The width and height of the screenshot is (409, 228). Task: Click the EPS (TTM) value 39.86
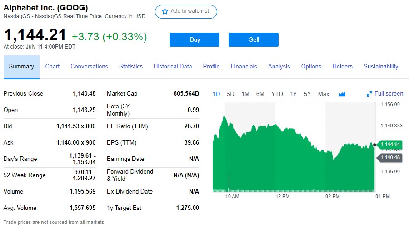(191, 143)
